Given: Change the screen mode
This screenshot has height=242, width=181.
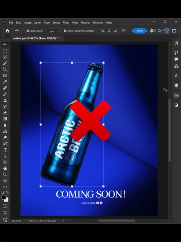Looking at the screenshot, I should click(x=5, y=213).
